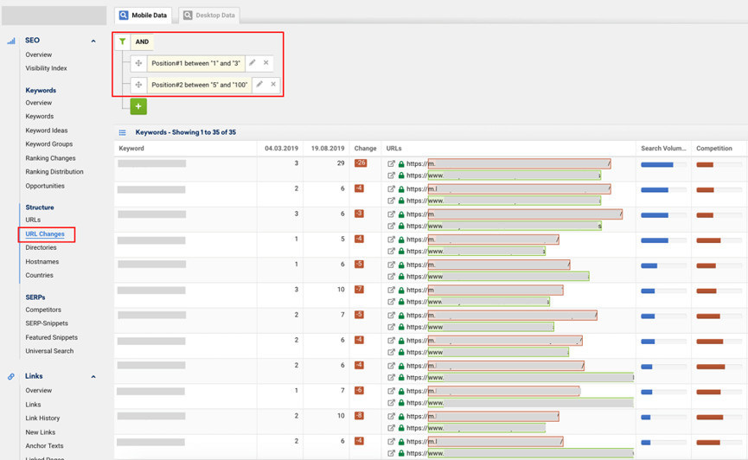Switch to the Desktop Data tab

(209, 16)
